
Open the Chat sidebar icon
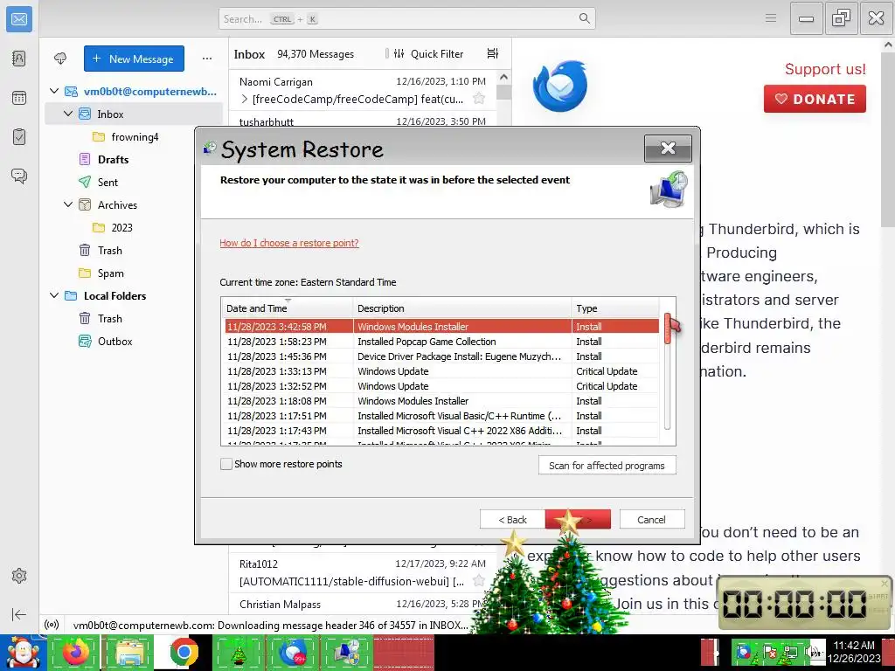[x=19, y=176]
